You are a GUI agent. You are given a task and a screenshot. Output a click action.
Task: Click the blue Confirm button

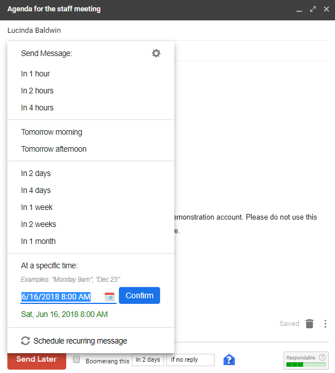pyautogui.click(x=139, y=295)
